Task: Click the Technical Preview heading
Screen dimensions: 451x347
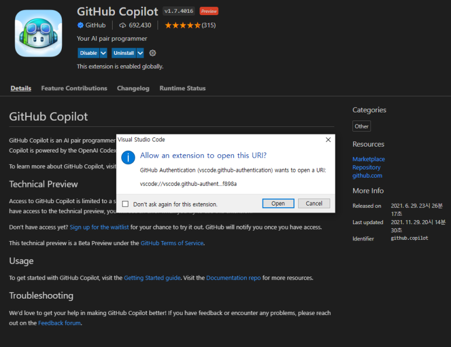Action: coord(43,184)
